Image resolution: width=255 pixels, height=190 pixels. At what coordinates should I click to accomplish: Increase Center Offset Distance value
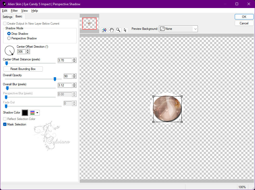74,59
